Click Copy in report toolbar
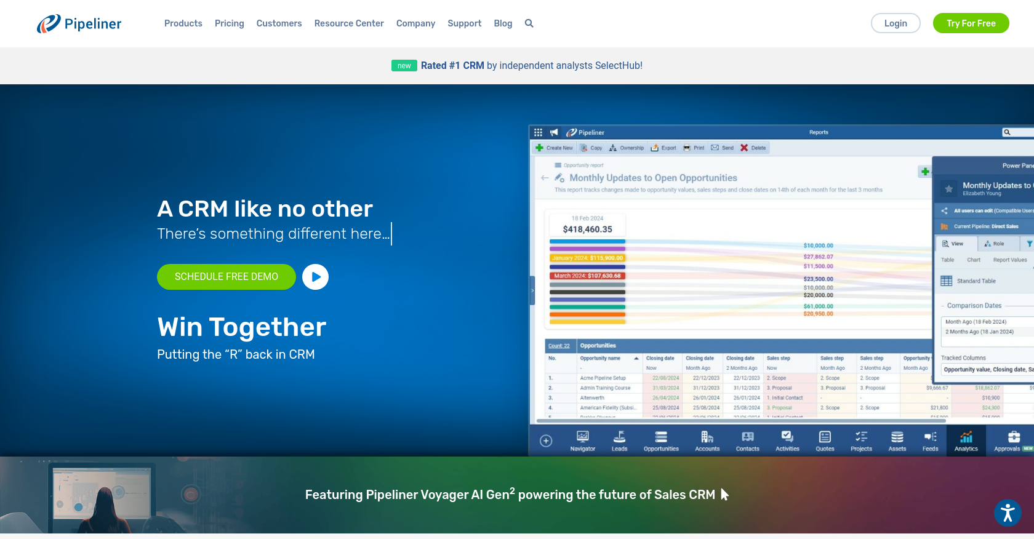 [591, 148]
